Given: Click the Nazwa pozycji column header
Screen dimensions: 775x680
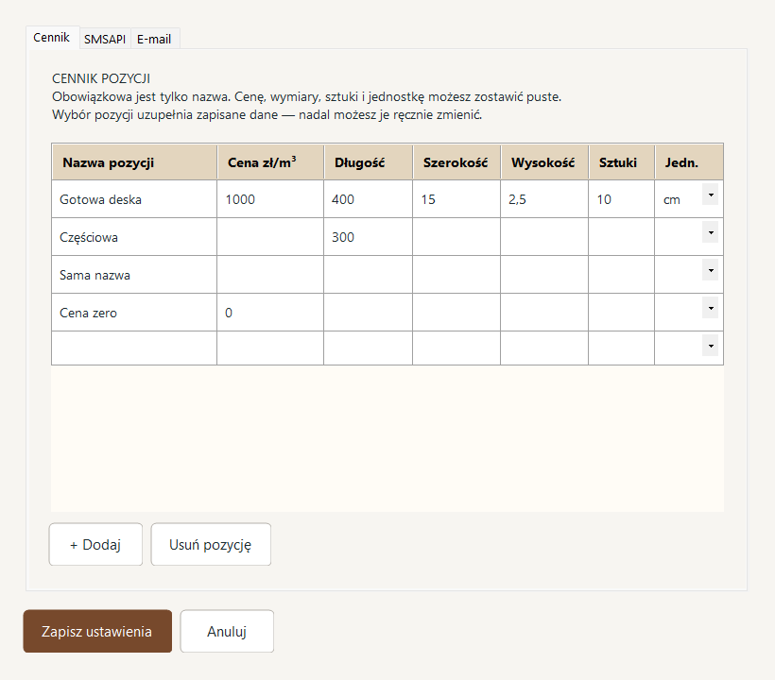Looking at the screenshot, I should click(134, 162).
